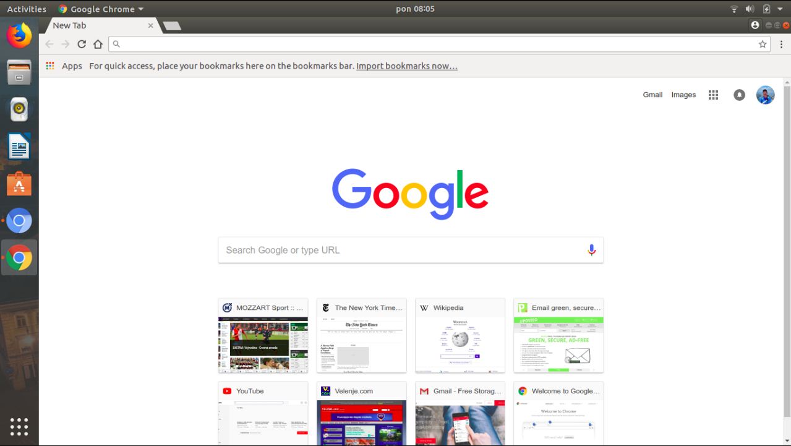Screen dimensions: 791x446
Task: Open the YouTube thumbnail
Action: [x=263, y=414]
